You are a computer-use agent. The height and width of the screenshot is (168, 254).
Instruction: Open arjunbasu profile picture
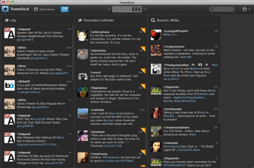tap(83, 54)
